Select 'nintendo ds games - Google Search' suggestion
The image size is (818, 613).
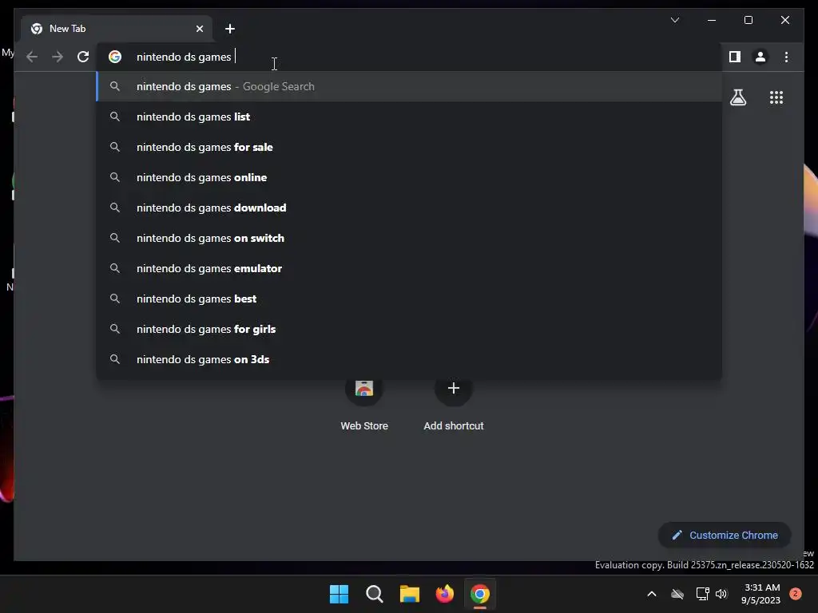point(409,86)
